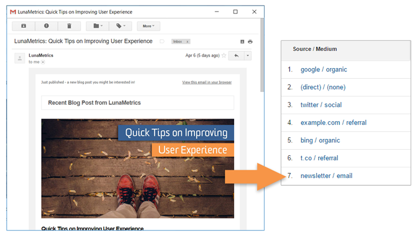Viewport: 416px width, 235px height.
Task: Click the LunaMetrics sender avatar
Action: (19, 58)
